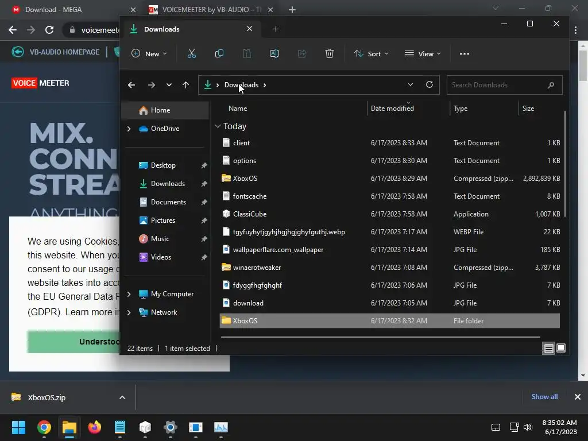
Task: Click Chrome browser reload button
Action: [x=49, y=30]
